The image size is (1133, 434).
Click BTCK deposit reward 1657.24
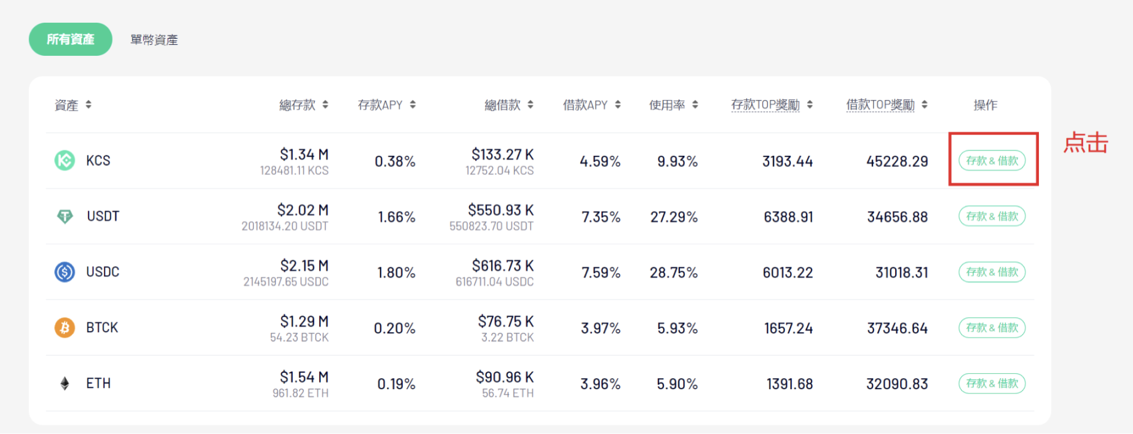(x=789, y=328)
